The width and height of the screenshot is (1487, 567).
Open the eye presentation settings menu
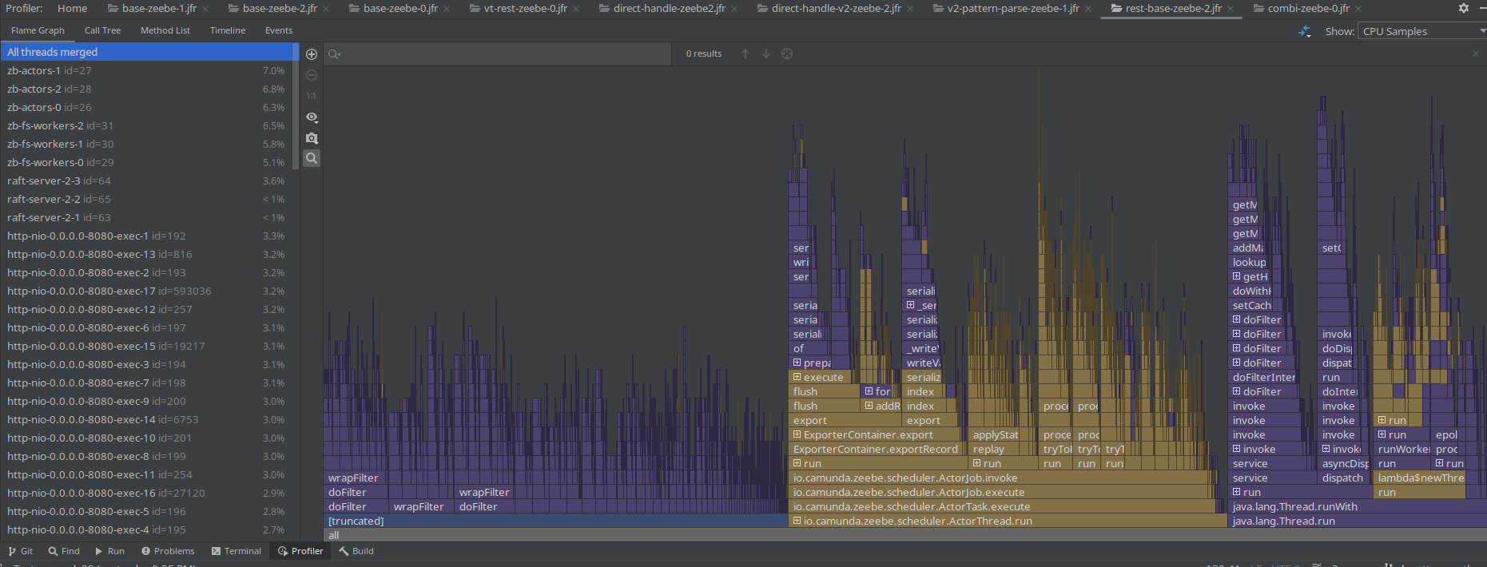[x=312, y=117]
